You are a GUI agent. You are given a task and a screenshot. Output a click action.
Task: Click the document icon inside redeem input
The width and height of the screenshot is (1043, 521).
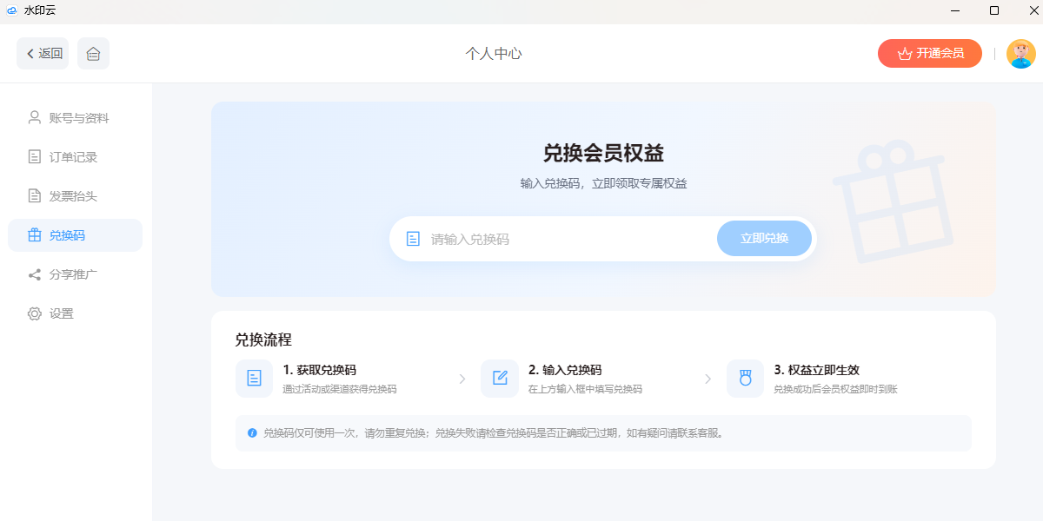coord(414,239)
